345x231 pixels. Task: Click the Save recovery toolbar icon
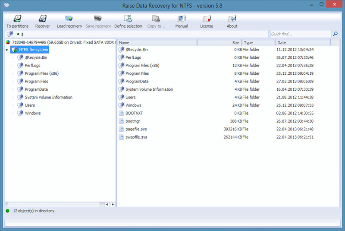98,19
